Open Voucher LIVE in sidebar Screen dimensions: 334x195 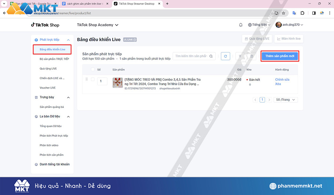tap(48, 88)
